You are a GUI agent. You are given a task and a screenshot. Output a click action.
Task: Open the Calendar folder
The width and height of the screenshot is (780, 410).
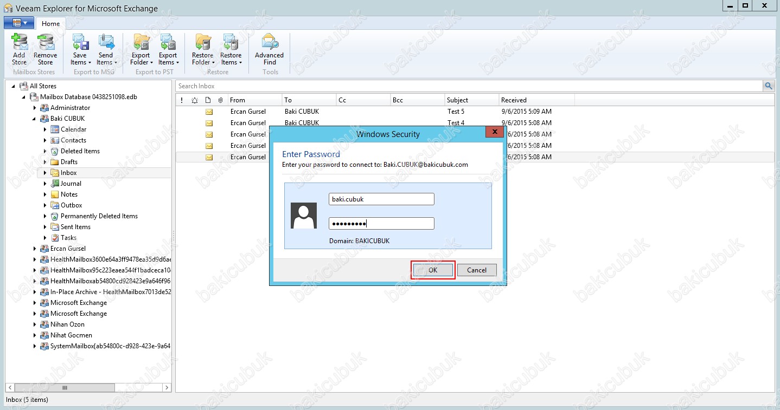pos(73,129)
